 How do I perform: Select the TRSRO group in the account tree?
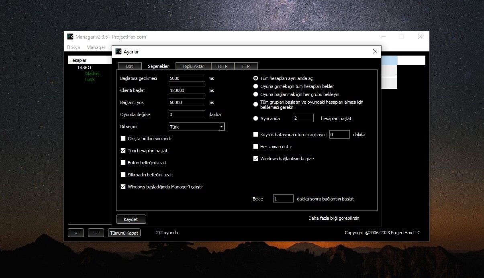pyautogui.click(x=84, y=67)
